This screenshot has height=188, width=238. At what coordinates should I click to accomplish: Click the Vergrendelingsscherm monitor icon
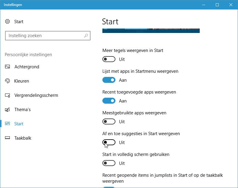coord(8,95)
